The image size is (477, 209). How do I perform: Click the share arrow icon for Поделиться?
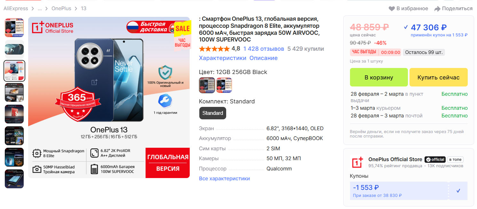coord(437,9)
